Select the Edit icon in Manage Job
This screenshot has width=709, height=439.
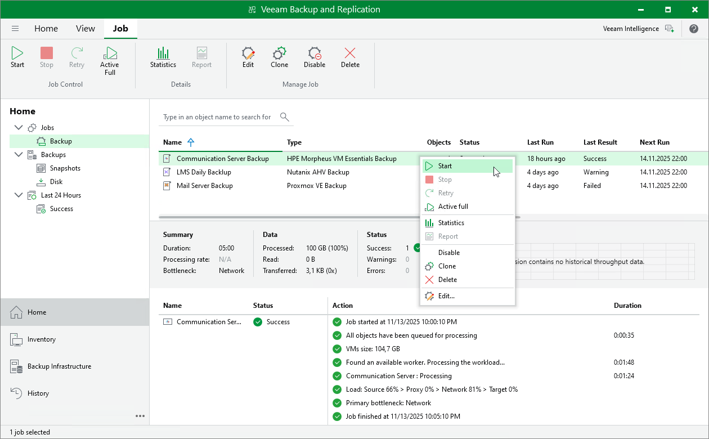(248, 56)
